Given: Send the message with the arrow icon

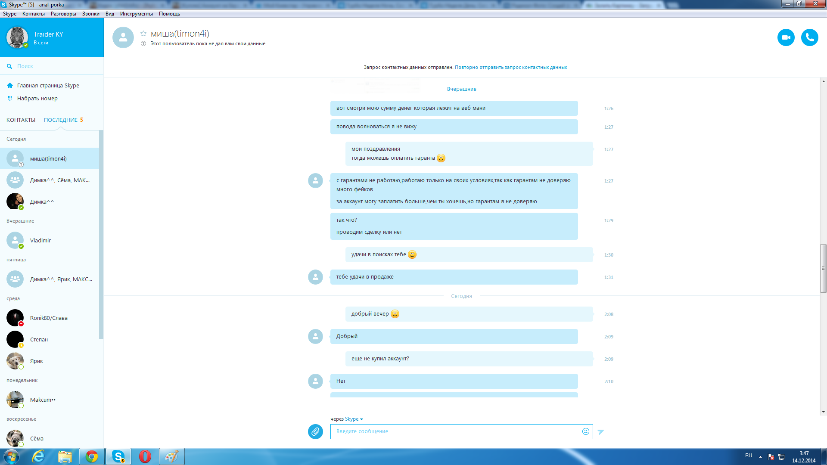Looking at the screenshot, I should tap(601, 431).
